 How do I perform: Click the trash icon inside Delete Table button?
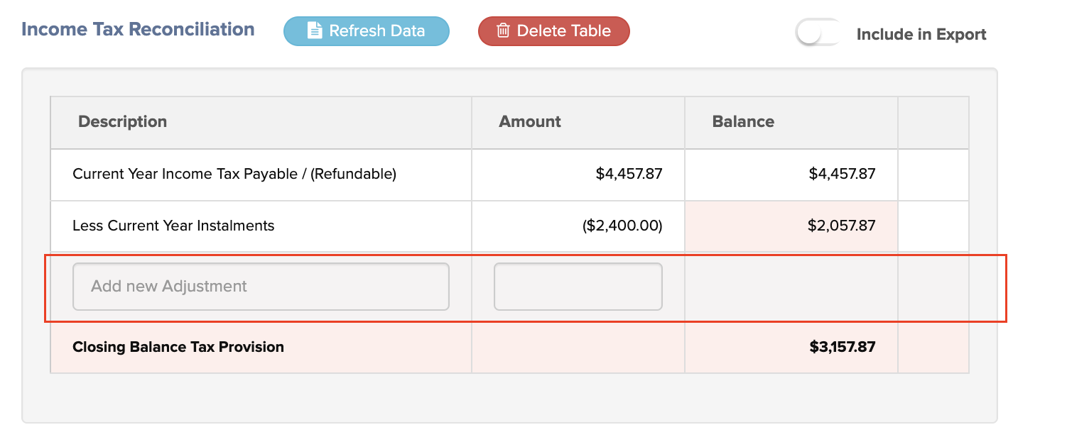point(504,31)
